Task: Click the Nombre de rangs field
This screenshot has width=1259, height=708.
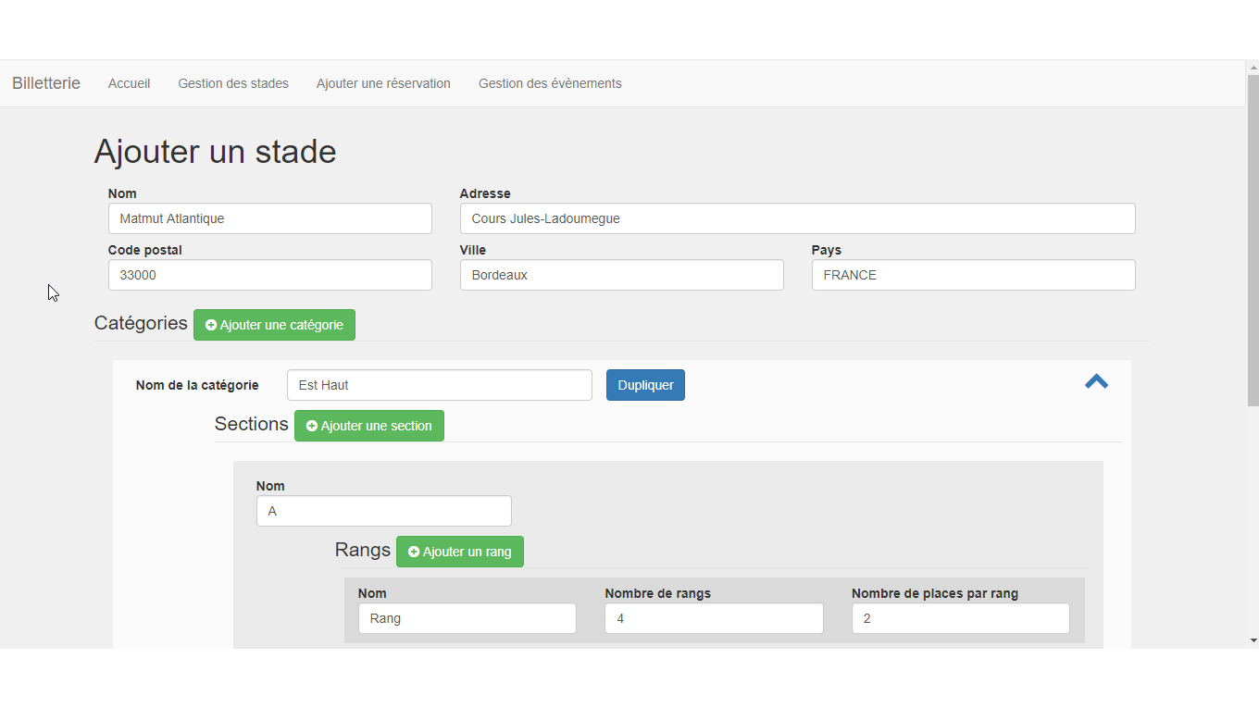Action: coord(713,618)
